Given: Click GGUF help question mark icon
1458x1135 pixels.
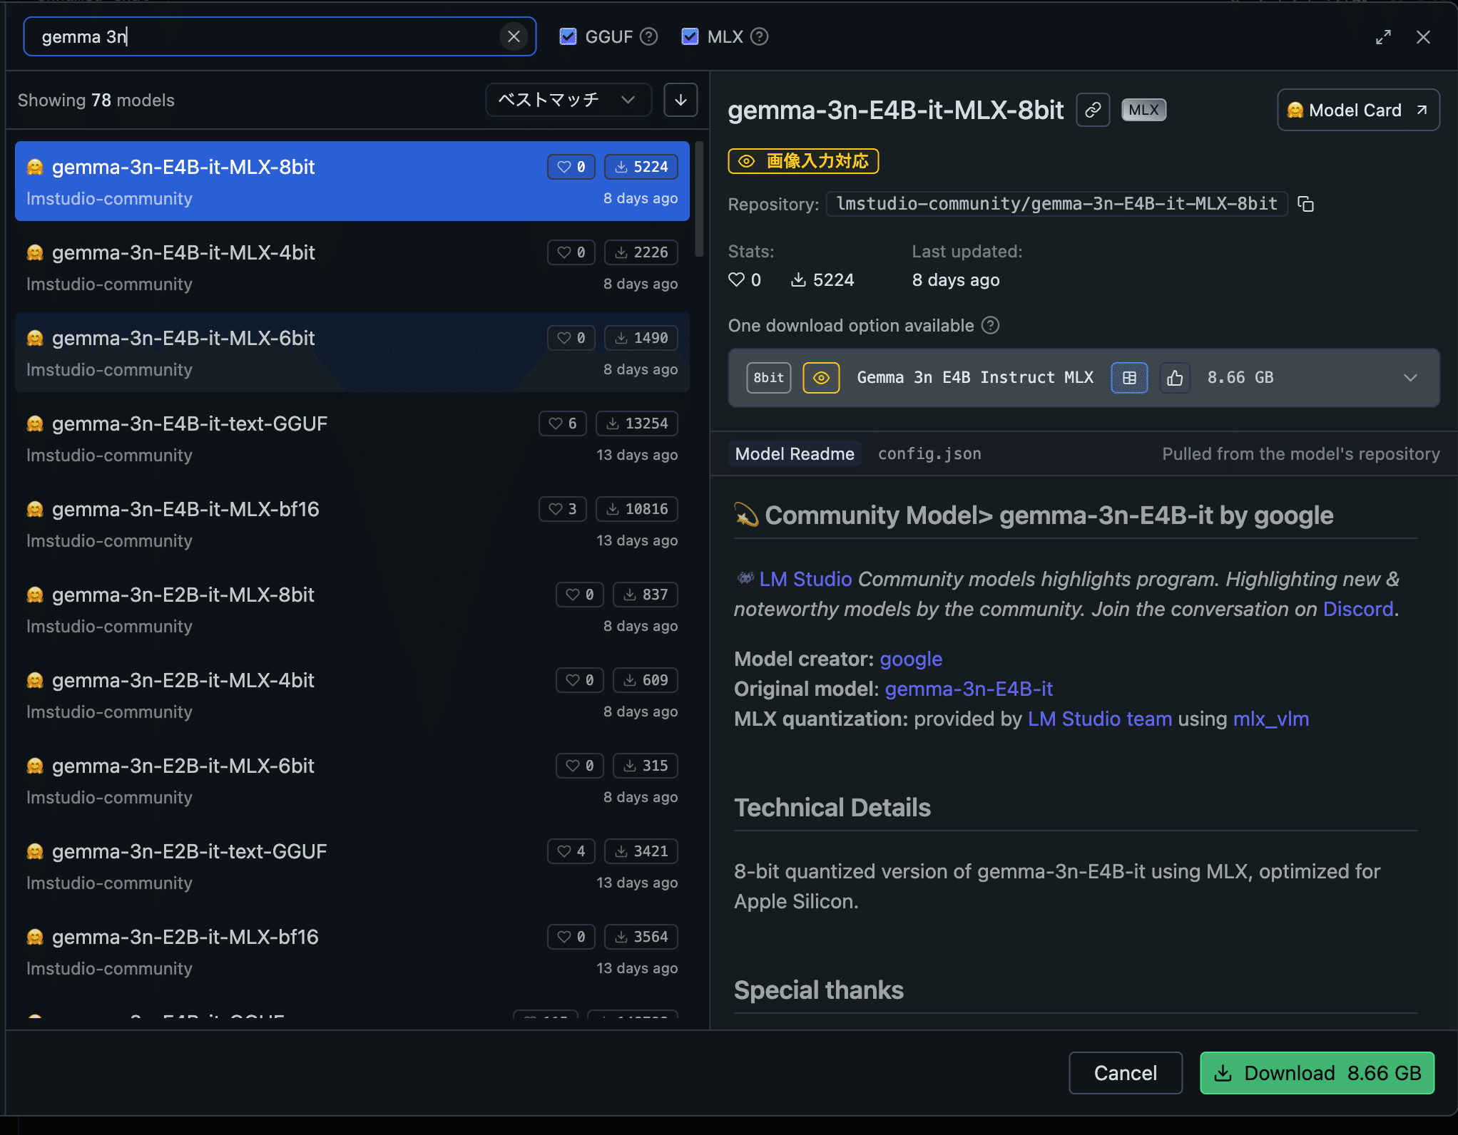Looking at the screenshot, I should 648,36.
